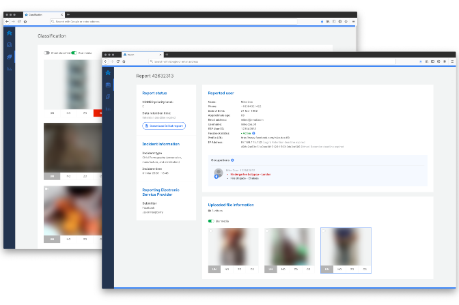The image size is (459, 305).
Task: Click the new tab plus button in Report window
Action: (167, 54)
